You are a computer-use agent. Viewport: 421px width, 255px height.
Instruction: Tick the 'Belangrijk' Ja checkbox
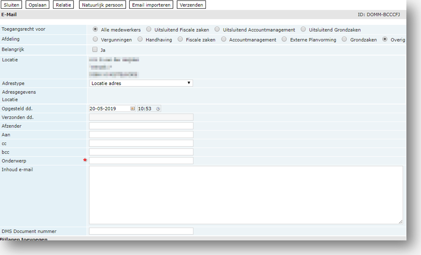click(95, 50)
